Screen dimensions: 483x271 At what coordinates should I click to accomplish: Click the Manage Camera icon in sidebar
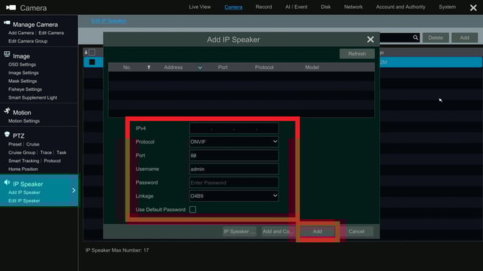[x=6, y=23]
